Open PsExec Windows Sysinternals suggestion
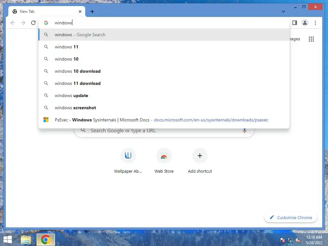328x246 pixels. click(164, 120)
